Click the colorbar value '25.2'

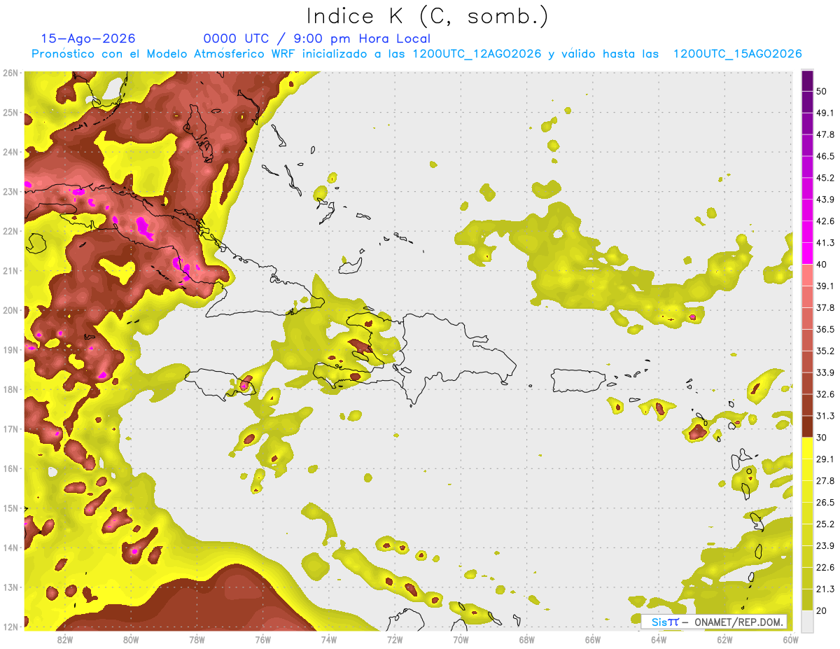coord(825,524)
